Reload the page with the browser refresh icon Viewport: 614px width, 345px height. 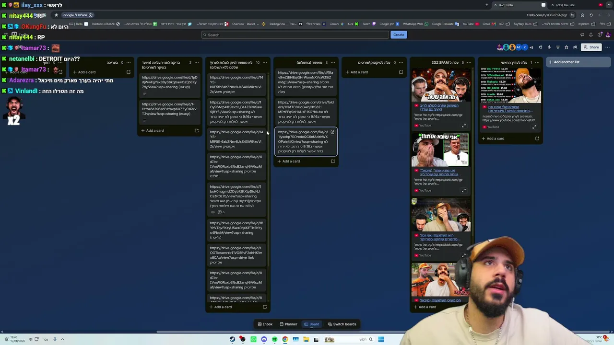point(591,15)
